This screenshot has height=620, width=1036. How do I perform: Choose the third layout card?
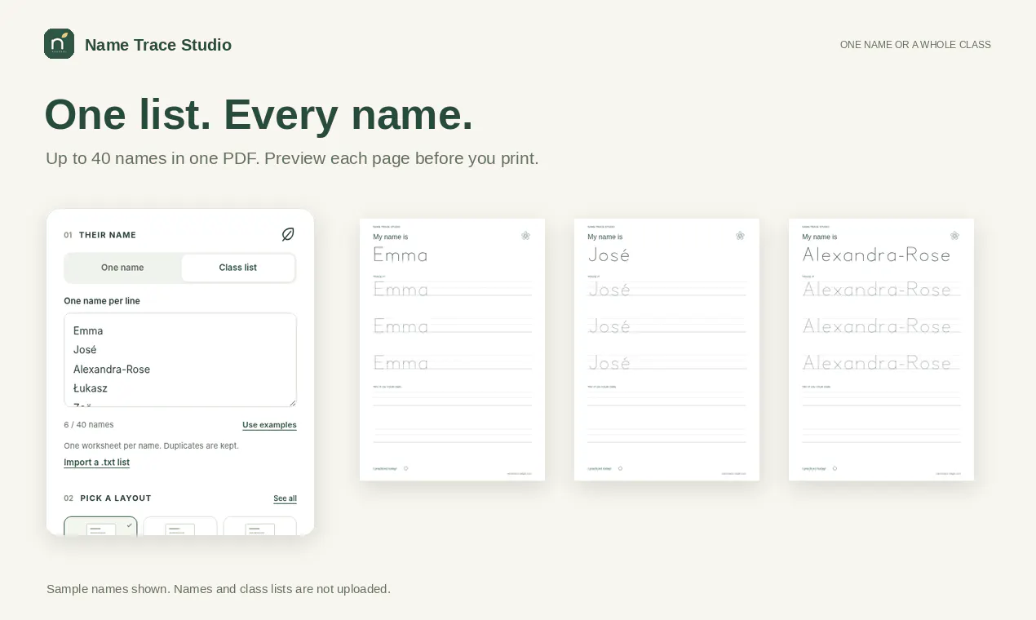(x=259, y=526)
